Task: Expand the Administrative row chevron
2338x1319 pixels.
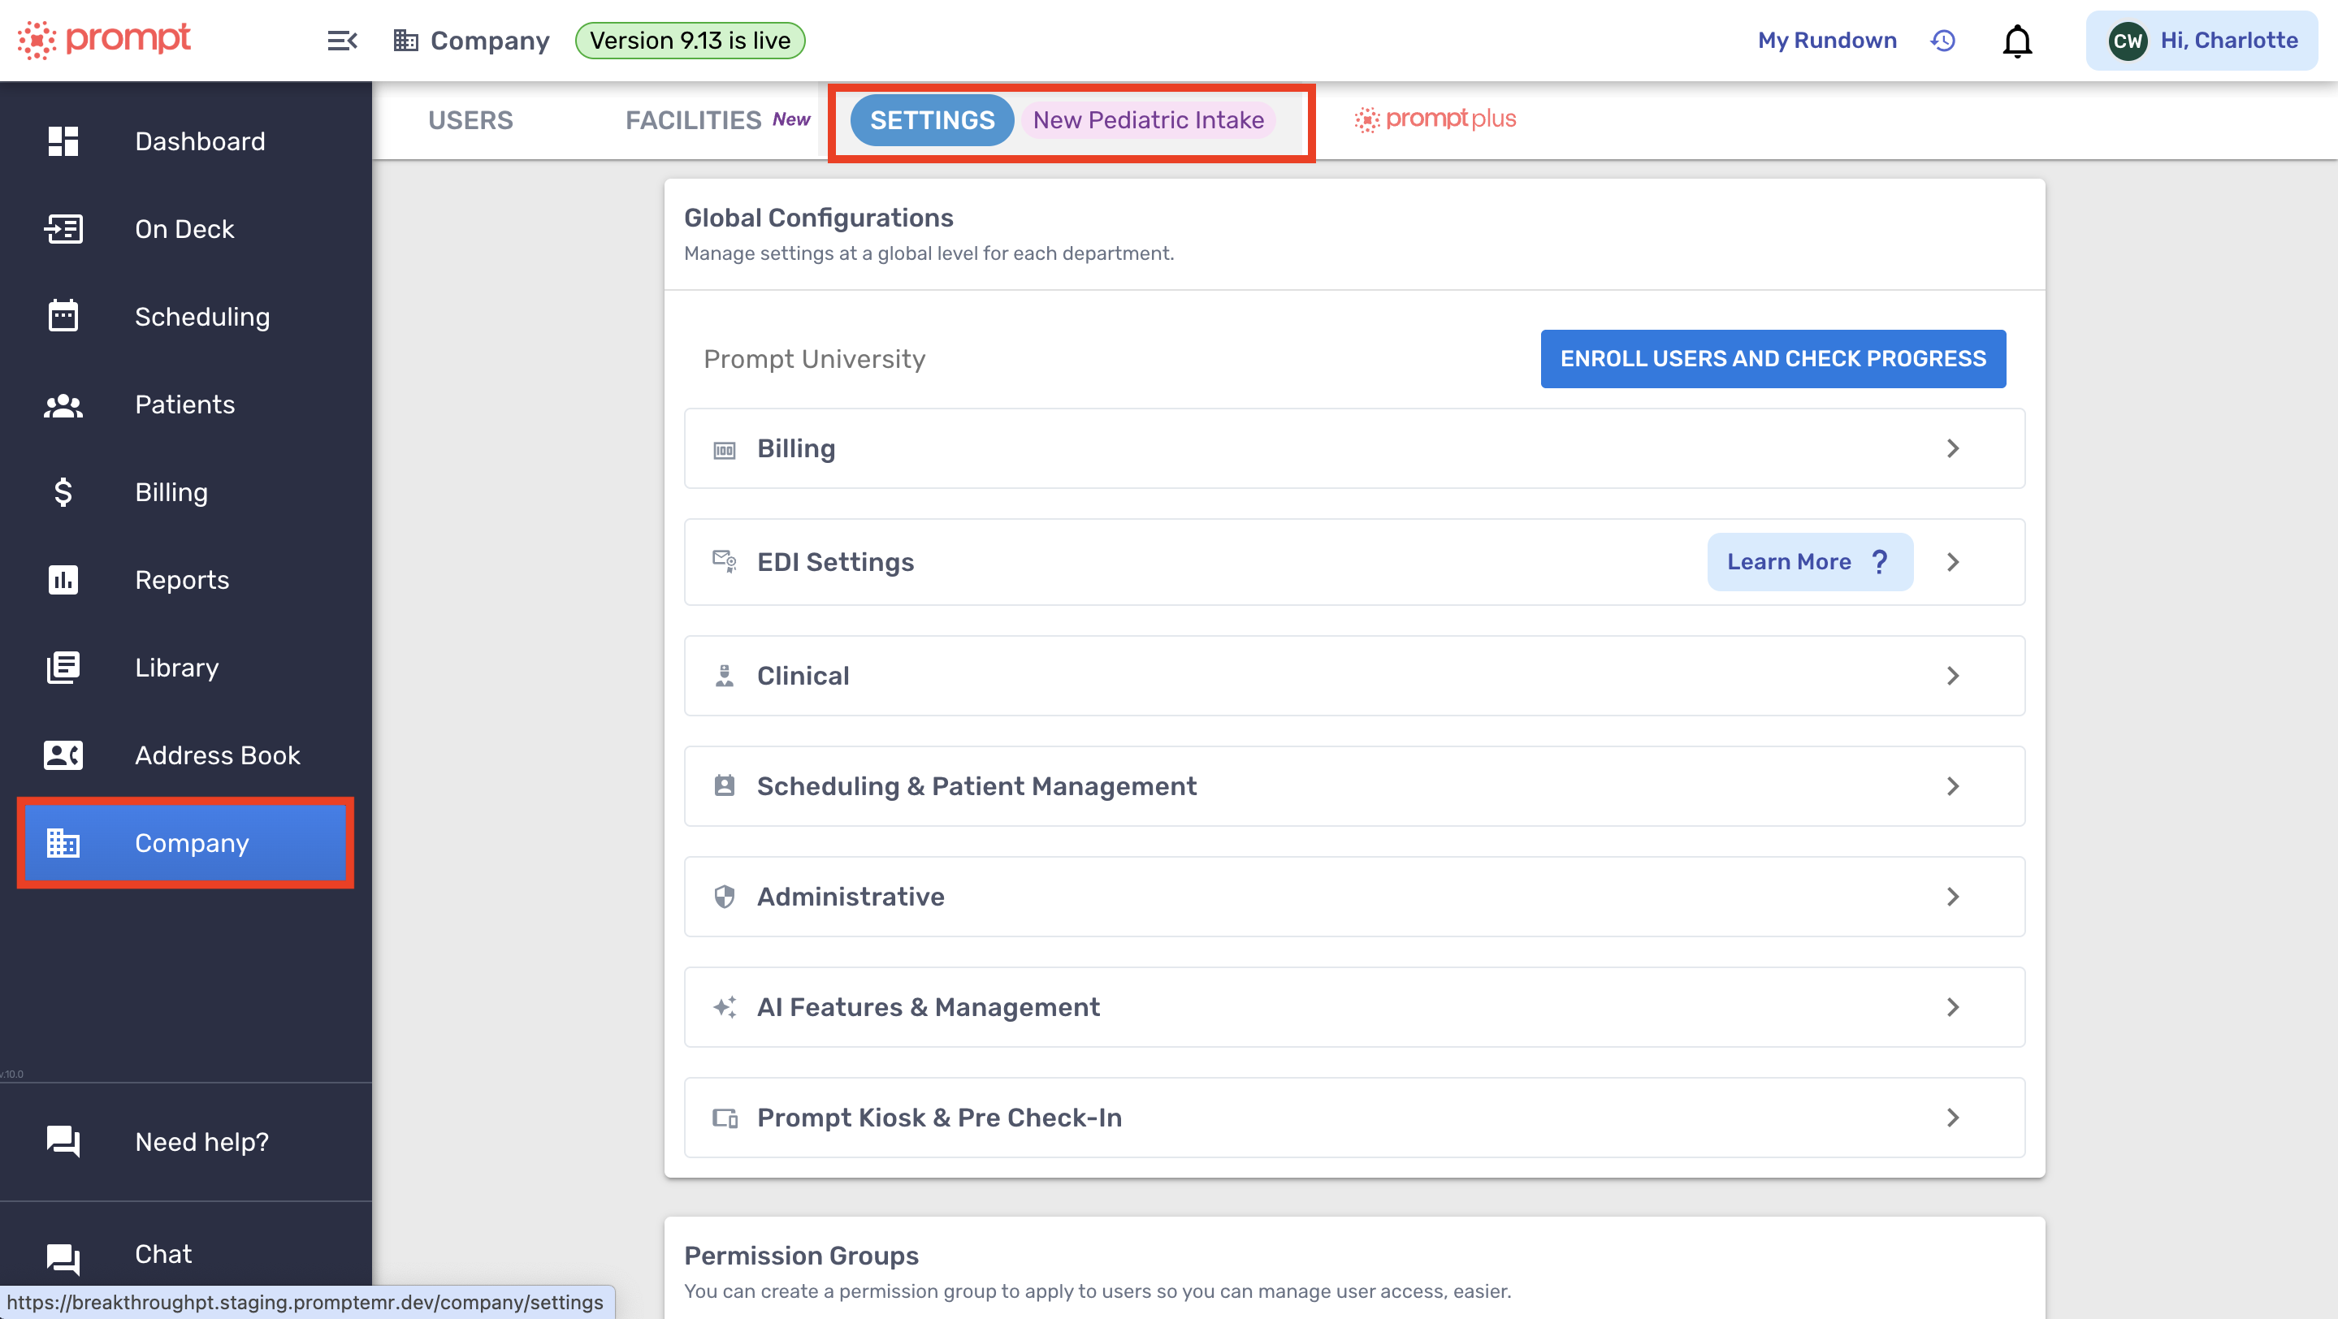Action: pyautogui.click(x=1952, y=897)
